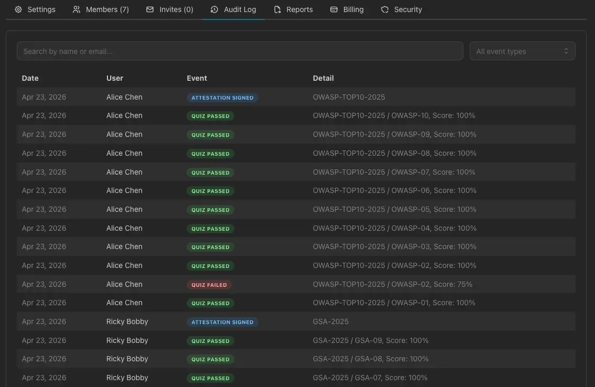Image resolution: width=595 pixels, height=387 pixels.
Task: Click the OWASP-05 Score: 100% detail
Action: [395, 209]
